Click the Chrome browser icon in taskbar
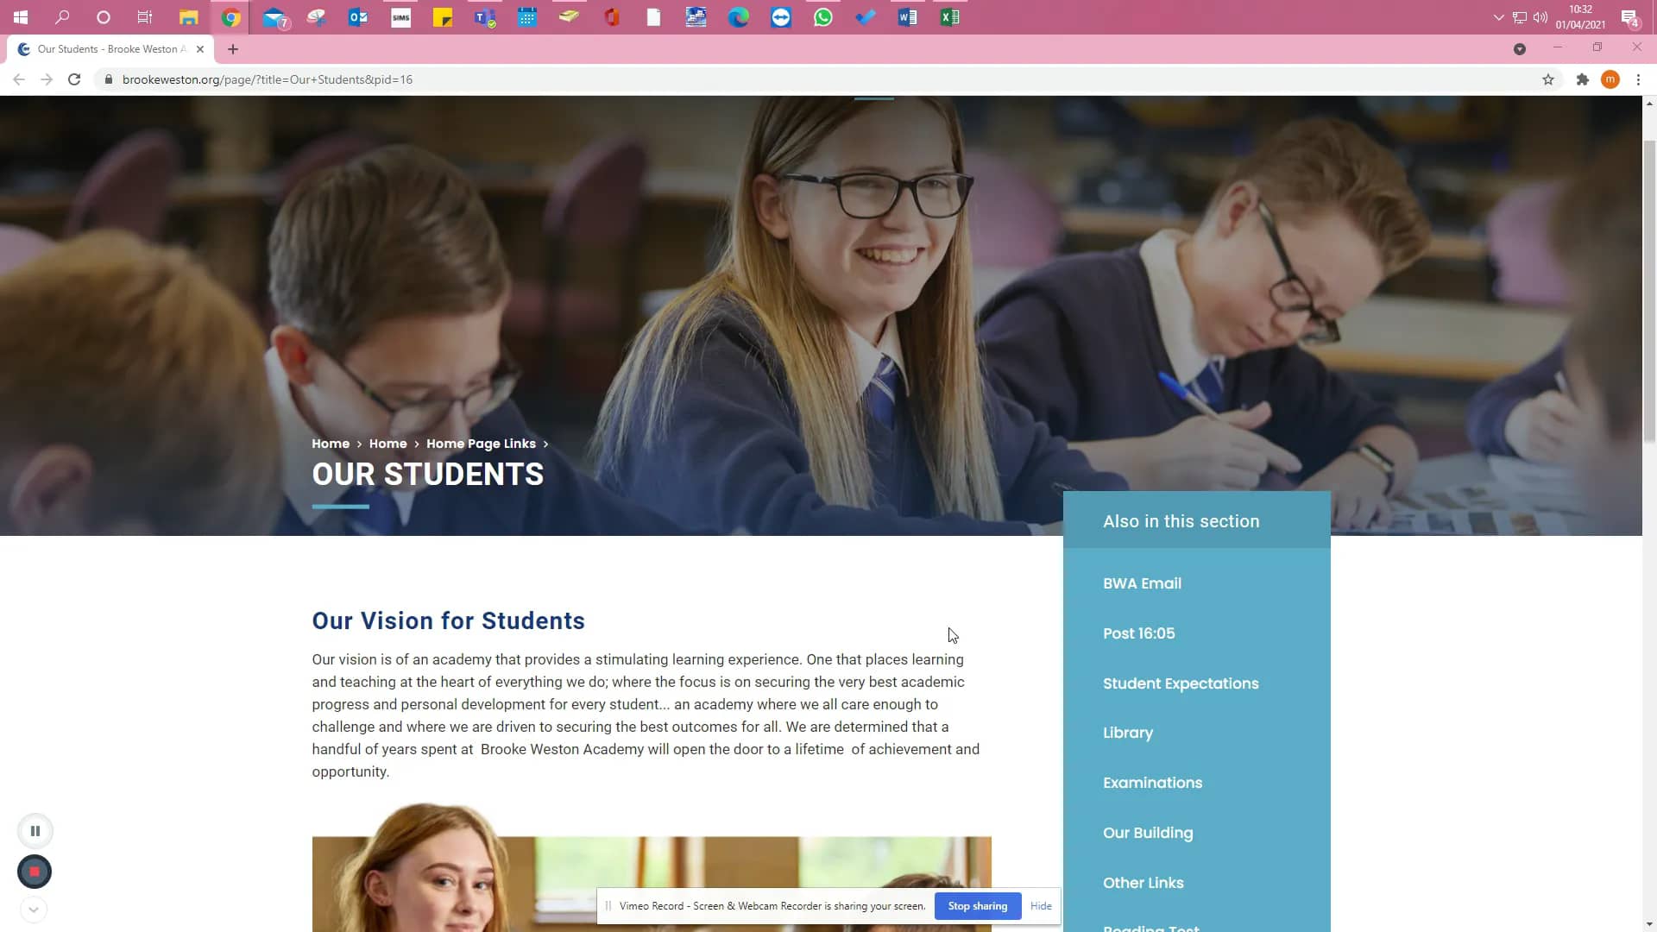Screen dimensions: 1657x932 (230, 17)
